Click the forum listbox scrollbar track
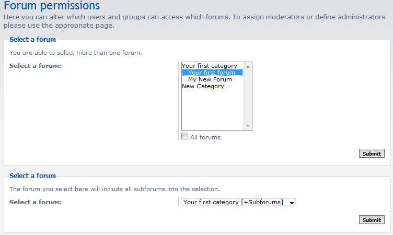 [248, 97]
